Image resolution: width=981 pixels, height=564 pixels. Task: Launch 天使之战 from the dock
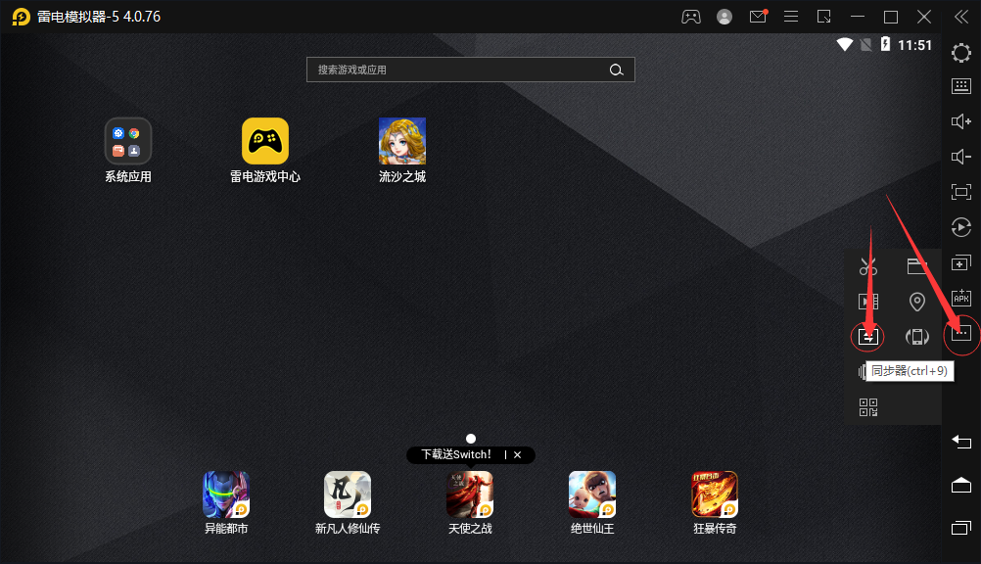[470, 502]
